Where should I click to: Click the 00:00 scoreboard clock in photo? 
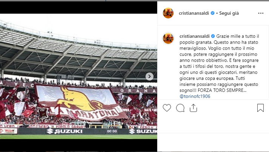click(x=112, y=131)
